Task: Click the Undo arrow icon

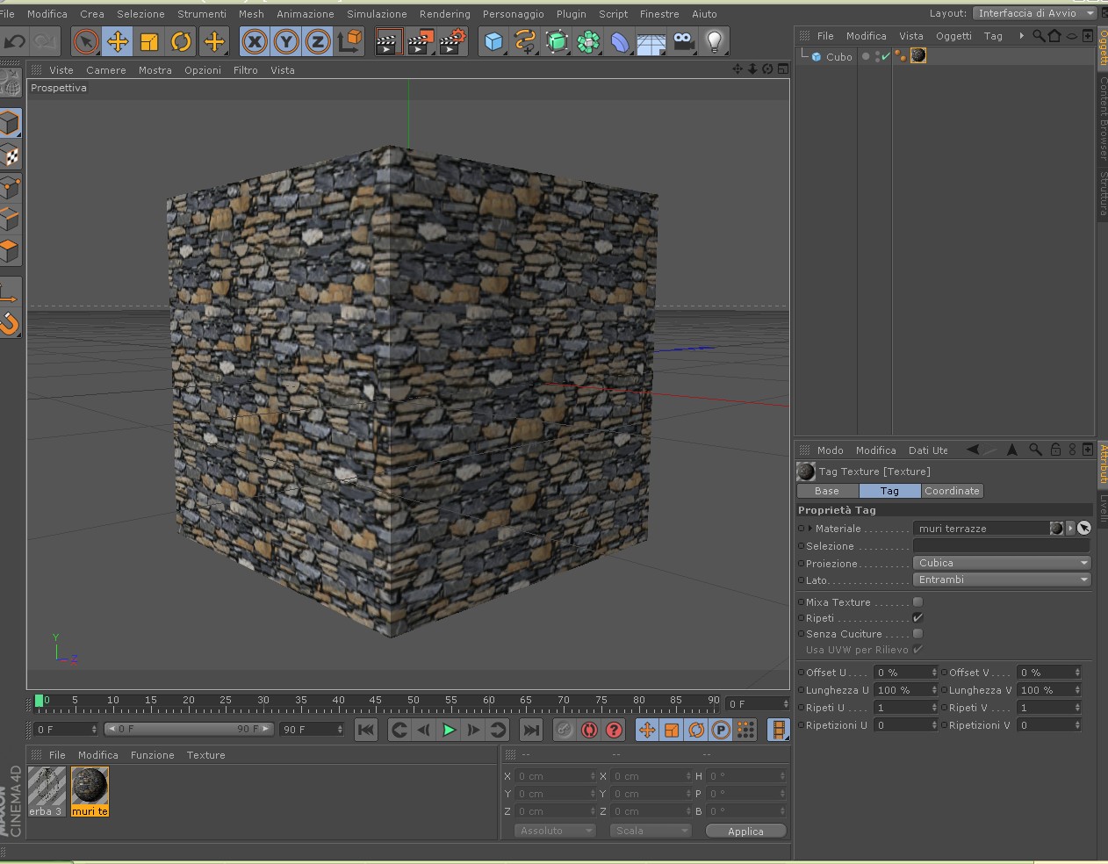Action: [x=15, y=41]
